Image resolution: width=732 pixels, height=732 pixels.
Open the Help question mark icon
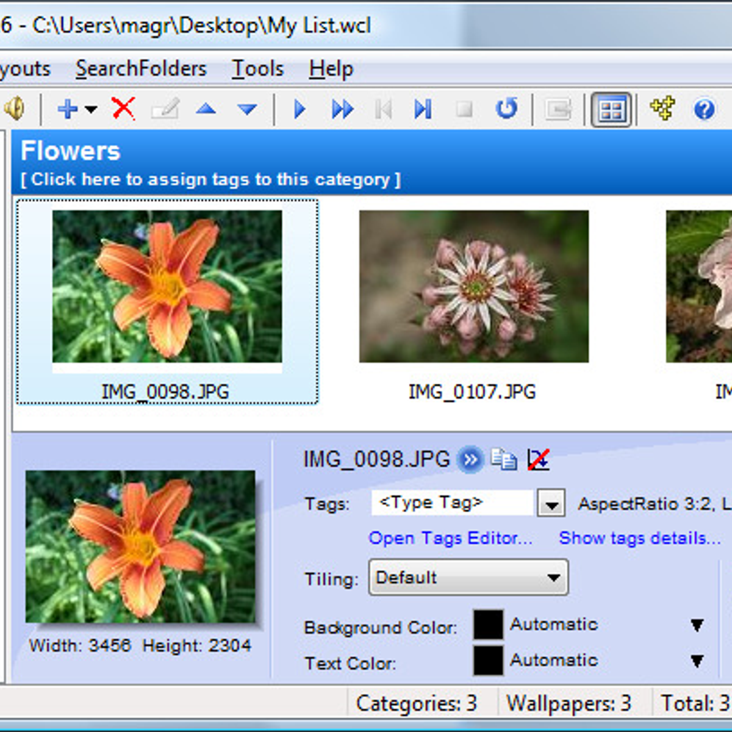pyautogui.click(x=705, y=109)
